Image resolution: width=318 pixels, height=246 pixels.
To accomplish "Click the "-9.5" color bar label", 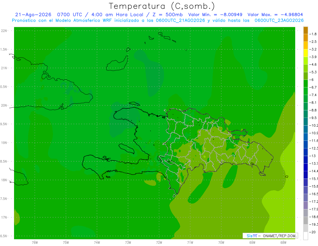I will pyautogui.click(x=313, y=118).
